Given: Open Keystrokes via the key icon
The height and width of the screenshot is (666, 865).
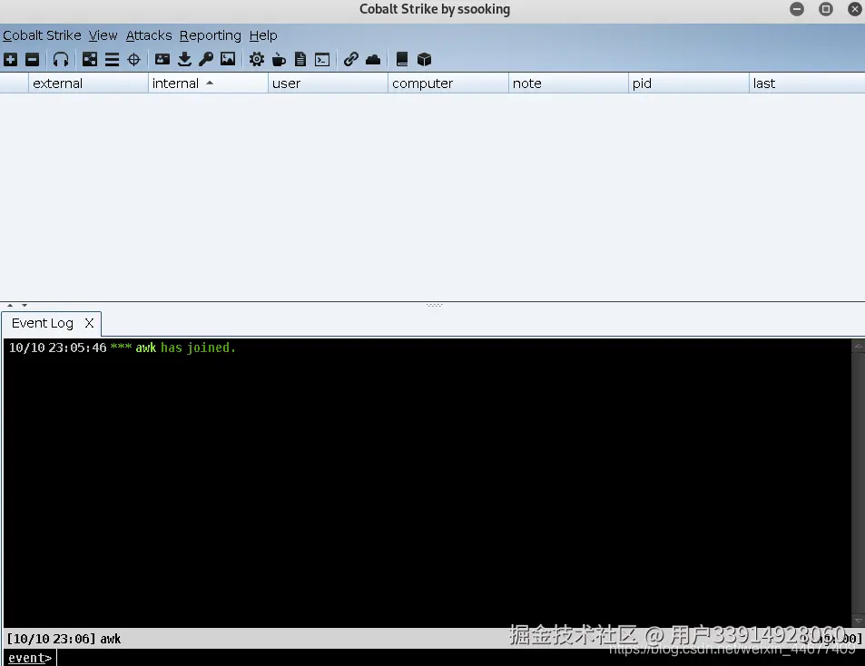Looking at the screenshot, I should 206,59.
